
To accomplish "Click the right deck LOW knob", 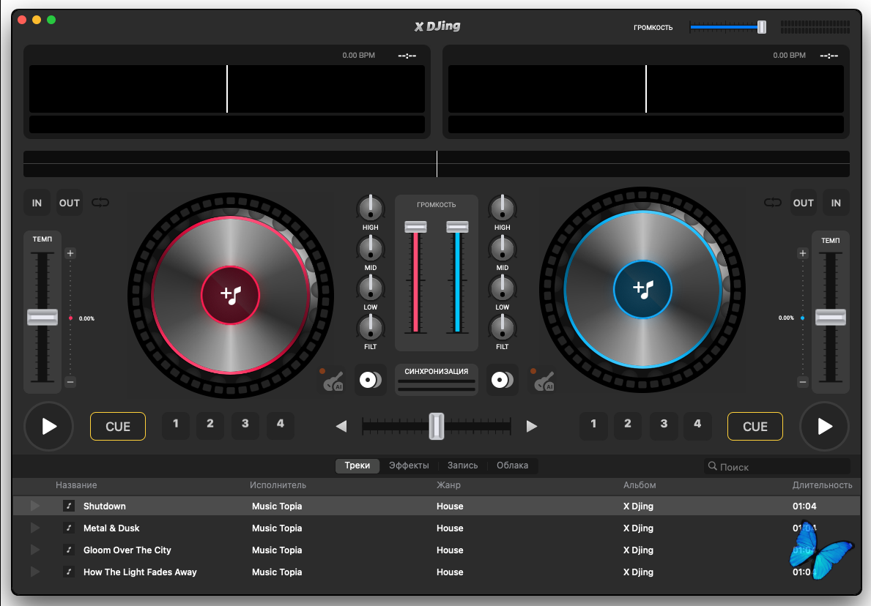I will [x=502, y=288].
